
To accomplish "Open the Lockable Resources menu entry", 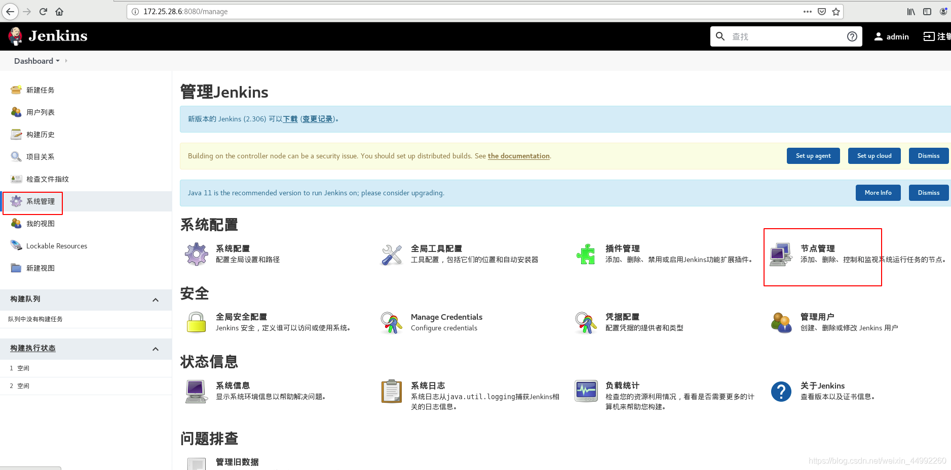I will [x=57, y=246].
